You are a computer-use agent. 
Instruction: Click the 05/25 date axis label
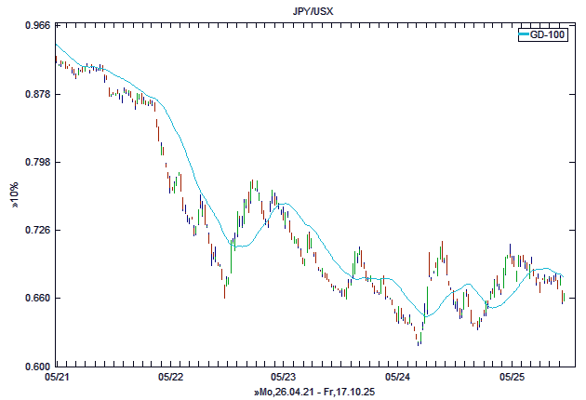click(x=511, y=378)
